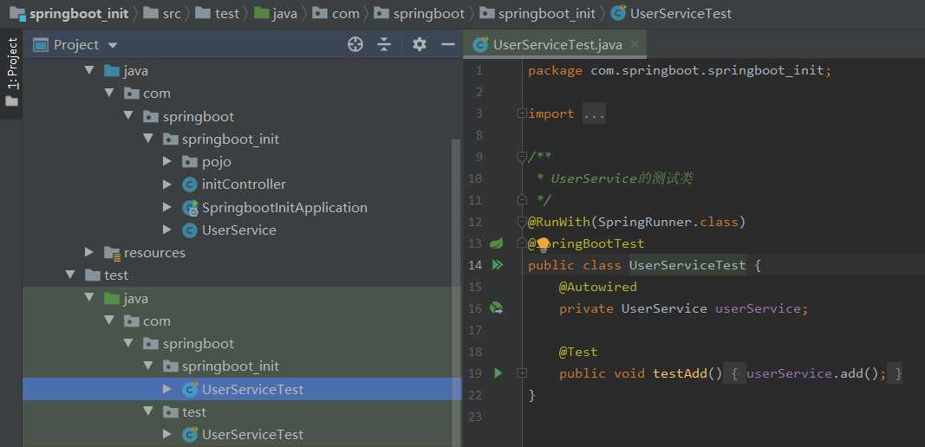
Task: Select the UserService class in tree
Action: click(239, 230)
